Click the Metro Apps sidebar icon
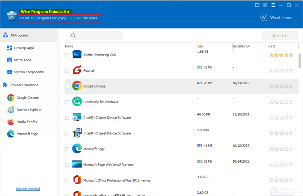This screenshot has width=303, height=196. pos(9,60)
